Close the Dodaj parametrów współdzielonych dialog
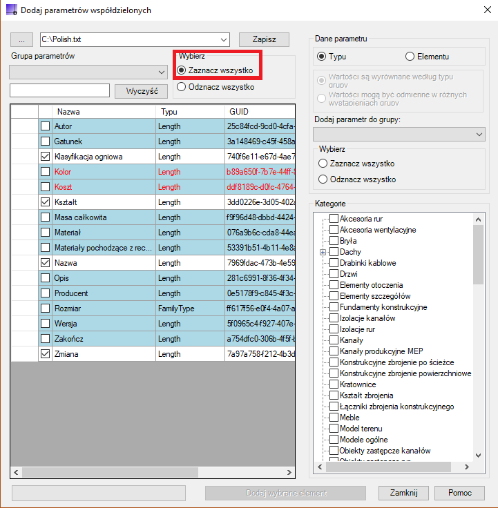The width and height of the screenshot is (498, 508). coord(488,10)
